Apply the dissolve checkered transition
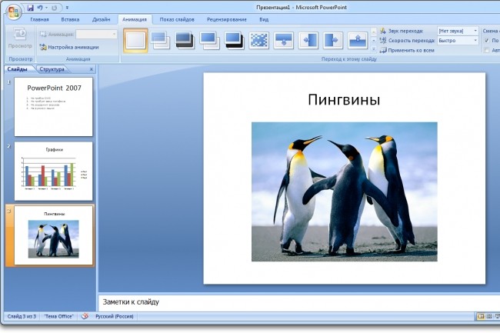 click(258, 41)
